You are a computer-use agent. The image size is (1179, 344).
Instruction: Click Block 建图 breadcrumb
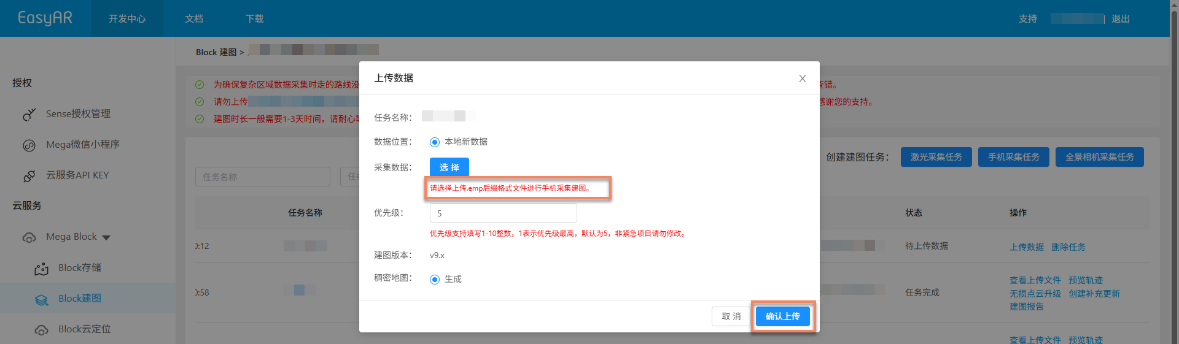click(x=216, y=52)
